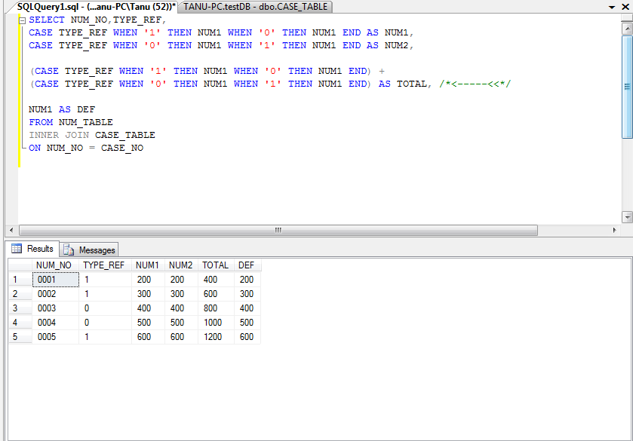
Task: Select row header 2 in results
Action: (20, 294)
